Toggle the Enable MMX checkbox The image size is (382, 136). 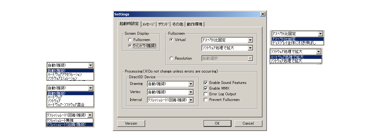206,88
